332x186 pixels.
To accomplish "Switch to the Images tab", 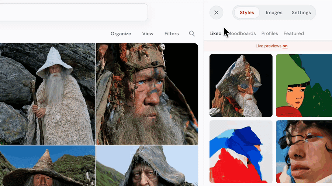I will [x=274, y=12].
